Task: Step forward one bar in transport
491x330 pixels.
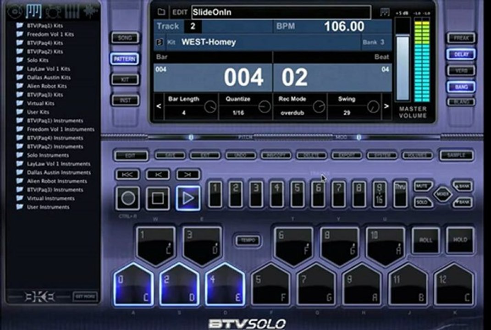Action: click(188, 174)
